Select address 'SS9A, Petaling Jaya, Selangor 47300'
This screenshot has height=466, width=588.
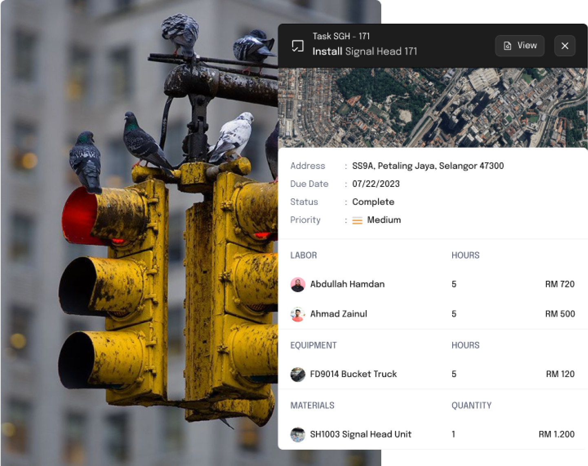click(428, 166)
